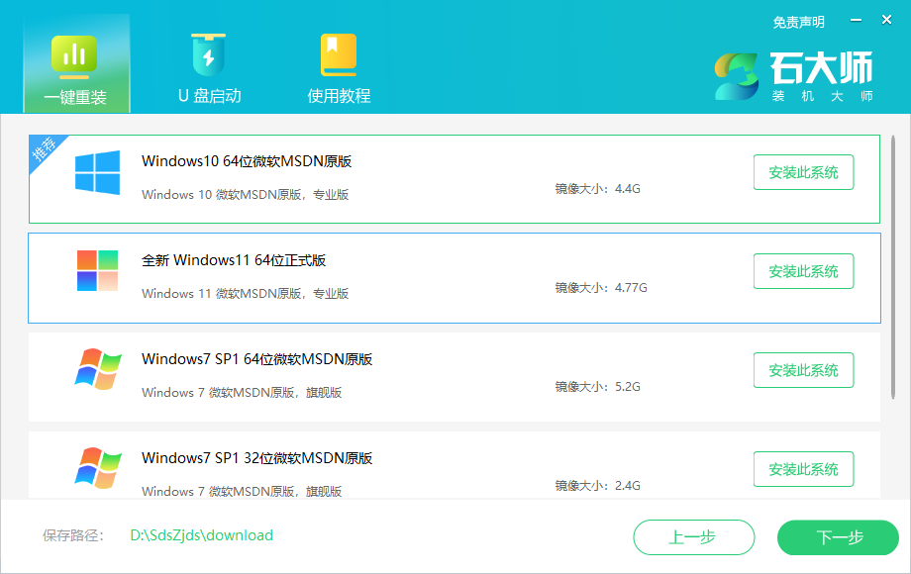Click the vertical scrollbar of system list
Viewport: 911px width, 574px height.
click(x=893, y=267)
